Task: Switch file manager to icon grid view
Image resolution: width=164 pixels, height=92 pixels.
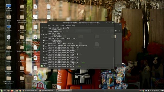Action: point(116,31)
